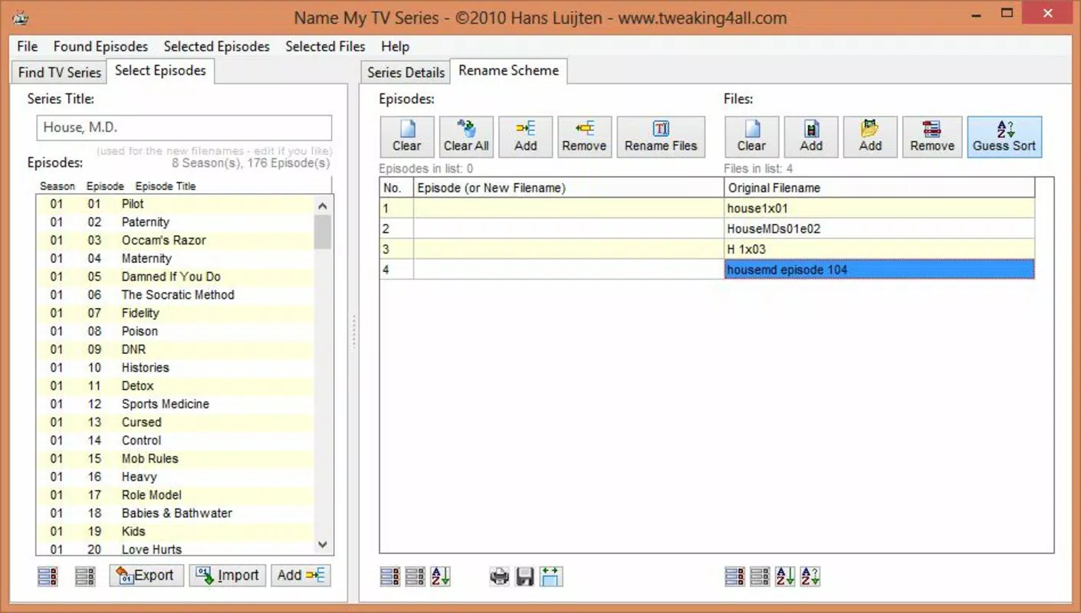Screen dimensions: 1081x613
Task: Open the Found Episodes menu
Action: coord(100,47)
